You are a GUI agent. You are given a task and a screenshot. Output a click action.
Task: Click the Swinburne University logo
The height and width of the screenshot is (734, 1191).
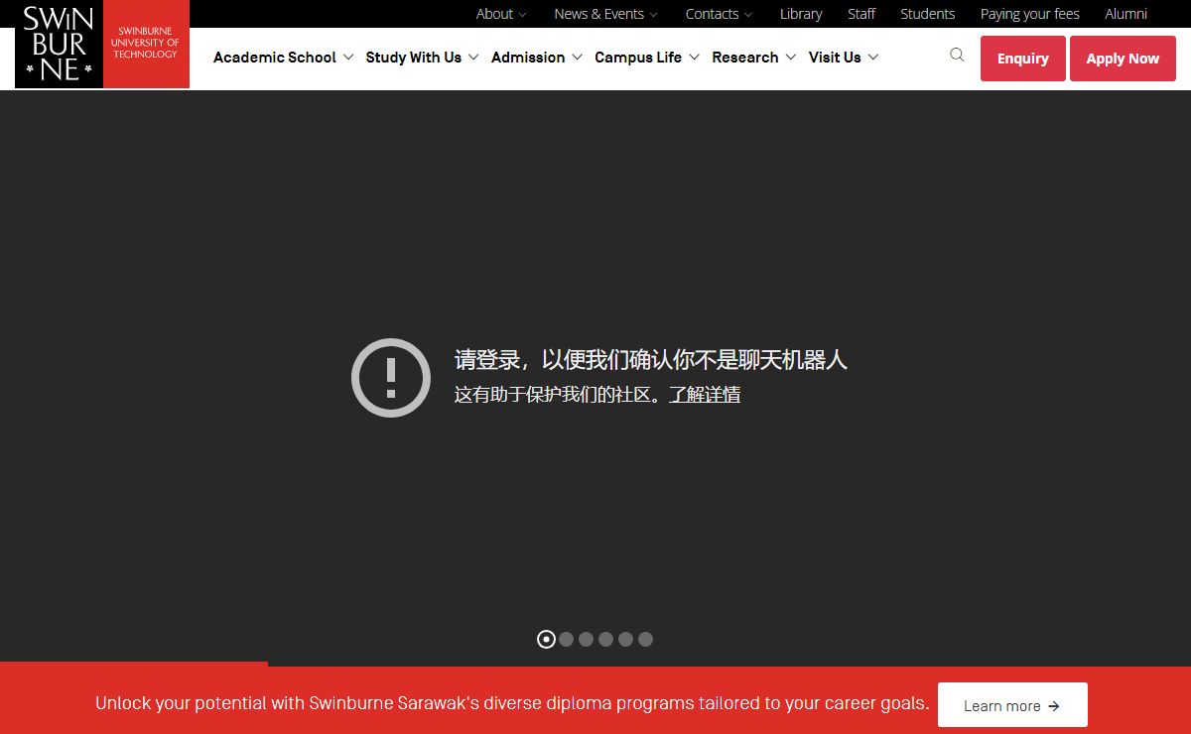coord(102,45)
